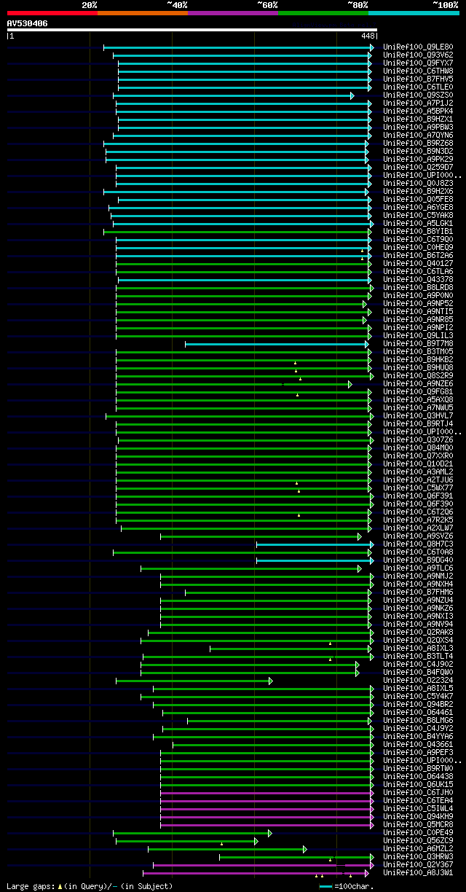Open the UniRef100_Q93V62 hit label
This screenshot has width=466, height=892.
[418, 55]
